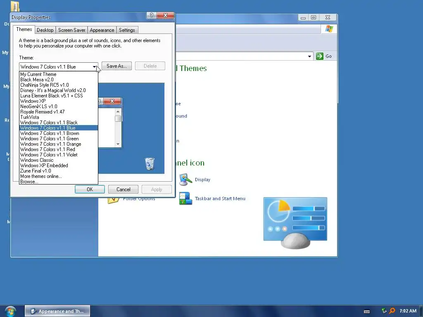Select Windows 7 Colors v1.1 Green
This screenshot has width=423, height=317.
(x=59, y=139)
